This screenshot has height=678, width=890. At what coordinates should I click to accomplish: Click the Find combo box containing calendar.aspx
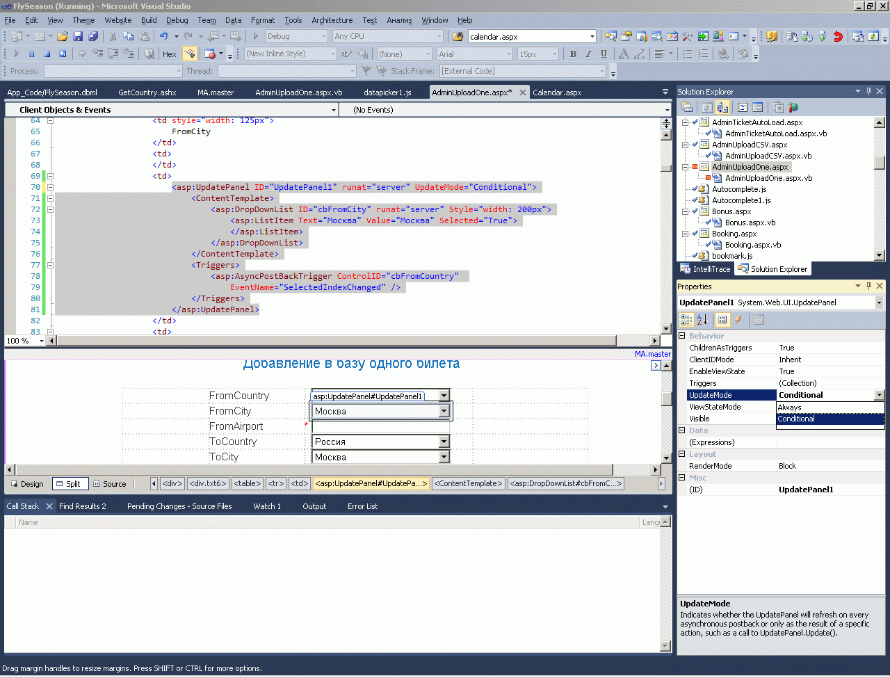pos(532,36)
